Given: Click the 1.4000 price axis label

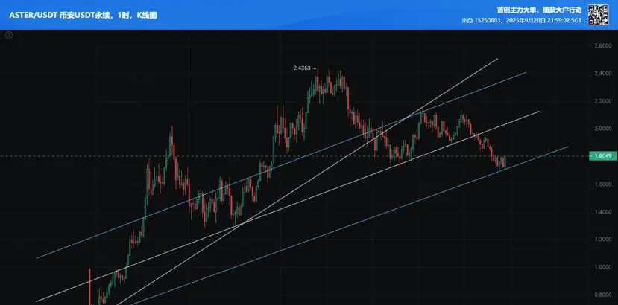Looking at the screenshot, I should tap(602, 212).
